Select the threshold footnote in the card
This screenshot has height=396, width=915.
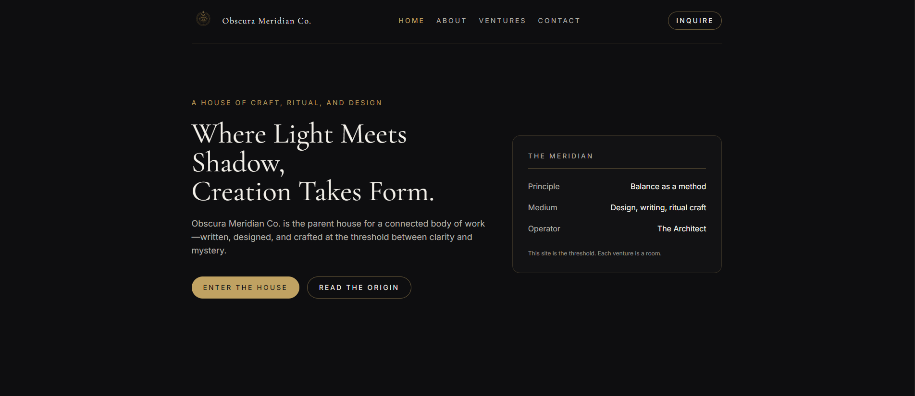(x=594, y=253)
